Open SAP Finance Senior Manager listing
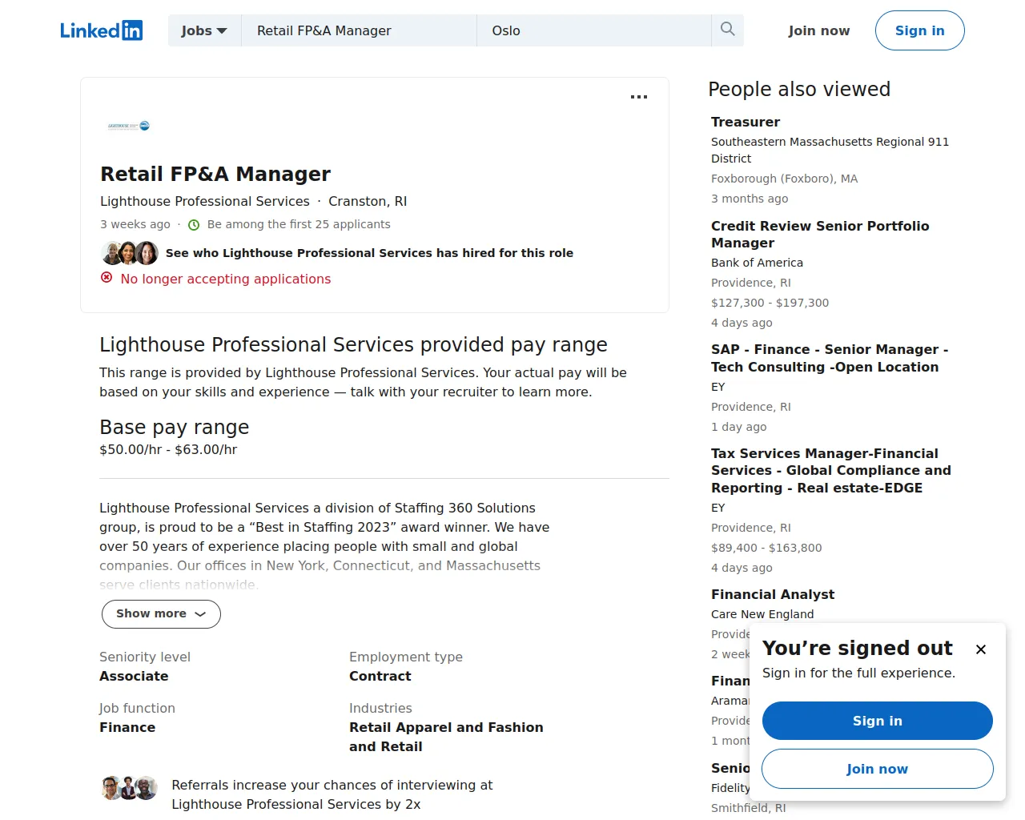Image resolution: width=1025 pixels, height=820 pixels. [x=829, y=358]
